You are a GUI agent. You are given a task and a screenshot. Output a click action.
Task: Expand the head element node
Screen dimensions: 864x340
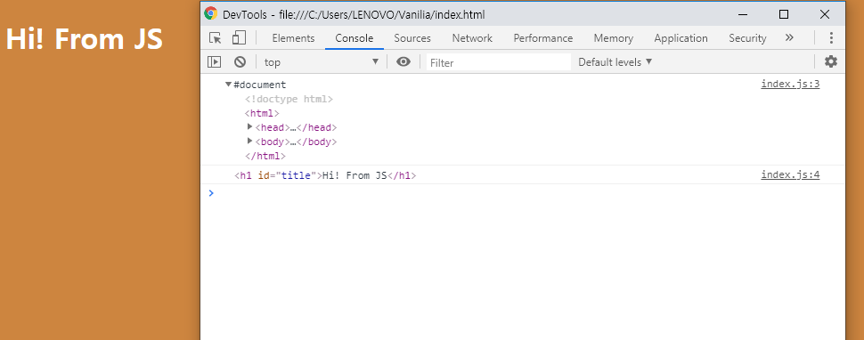point(249,126)
